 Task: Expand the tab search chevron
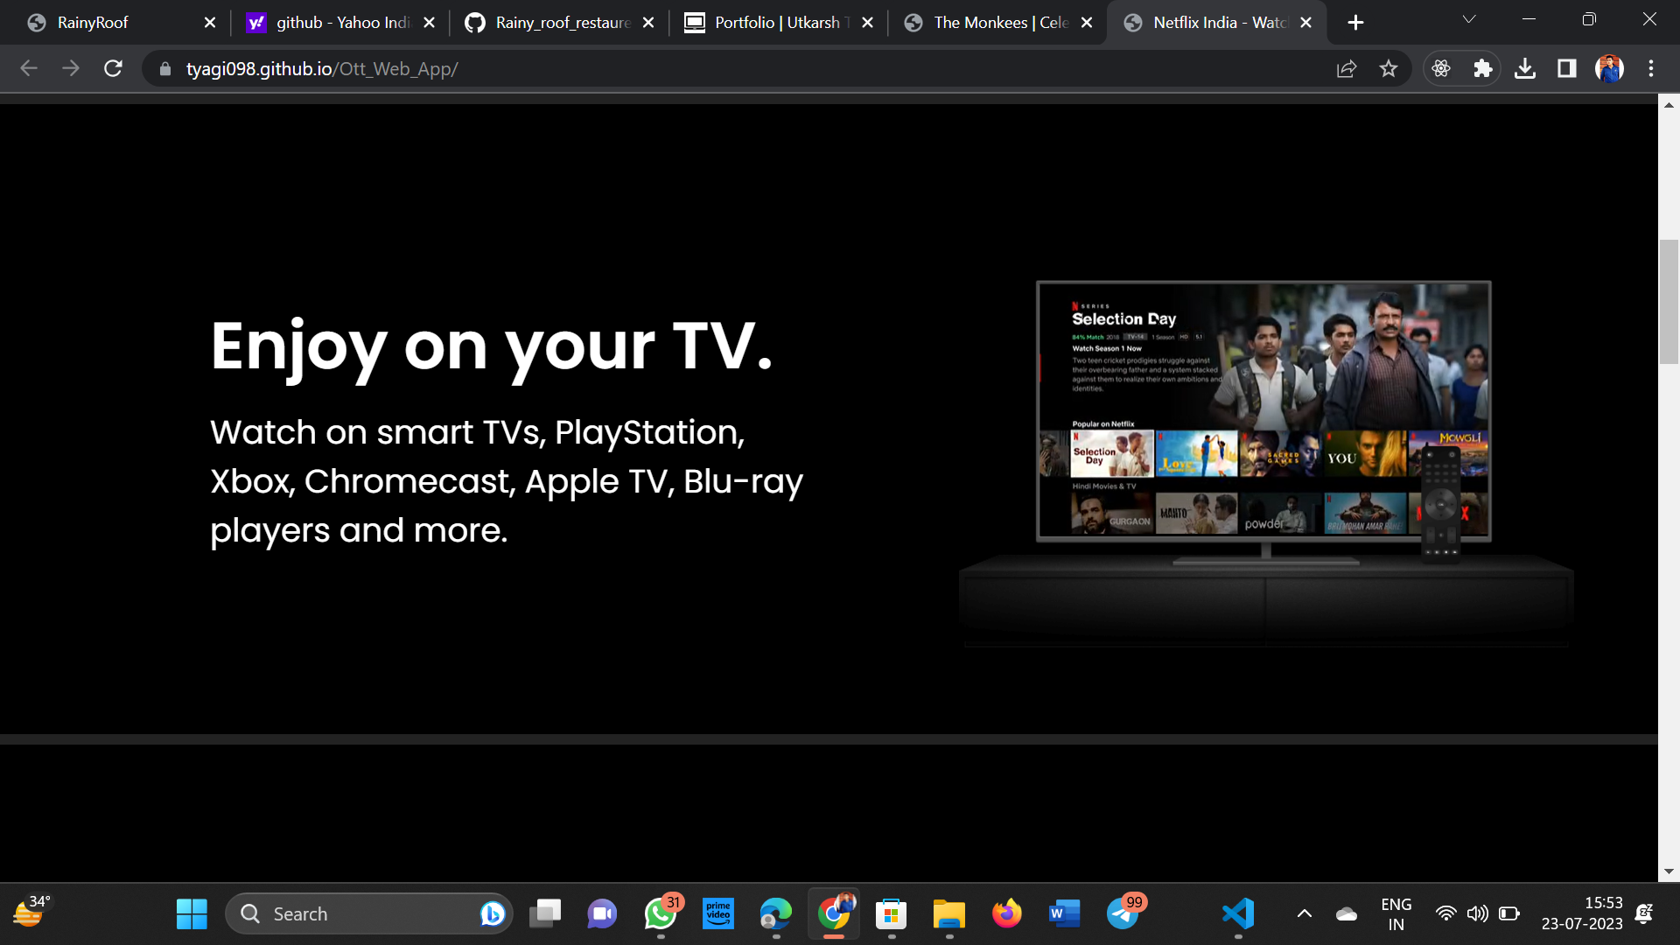1469,19
